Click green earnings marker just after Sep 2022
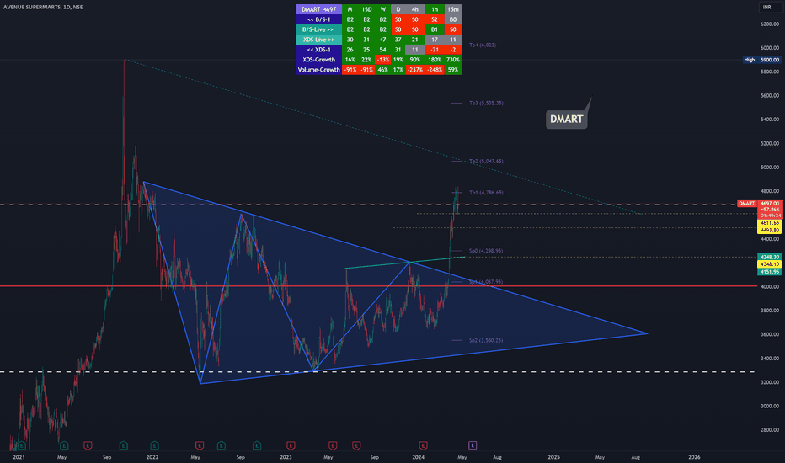 tap(257, 445)
